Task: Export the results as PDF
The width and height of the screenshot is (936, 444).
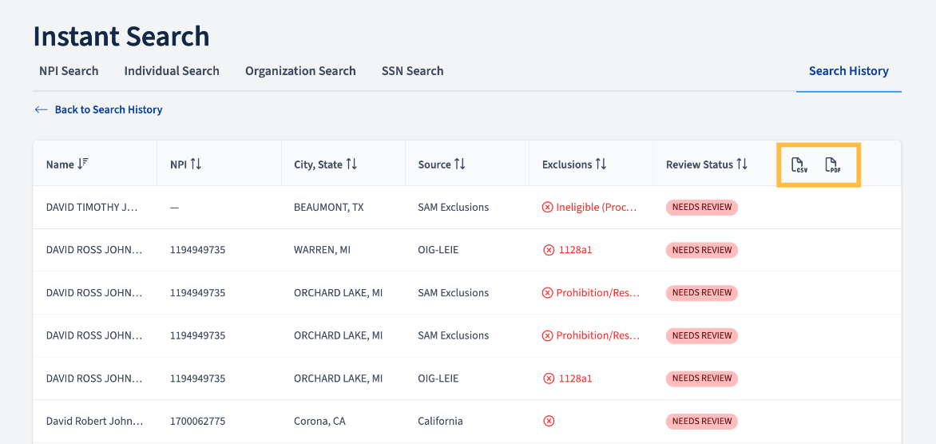Action: pos(832,165)
